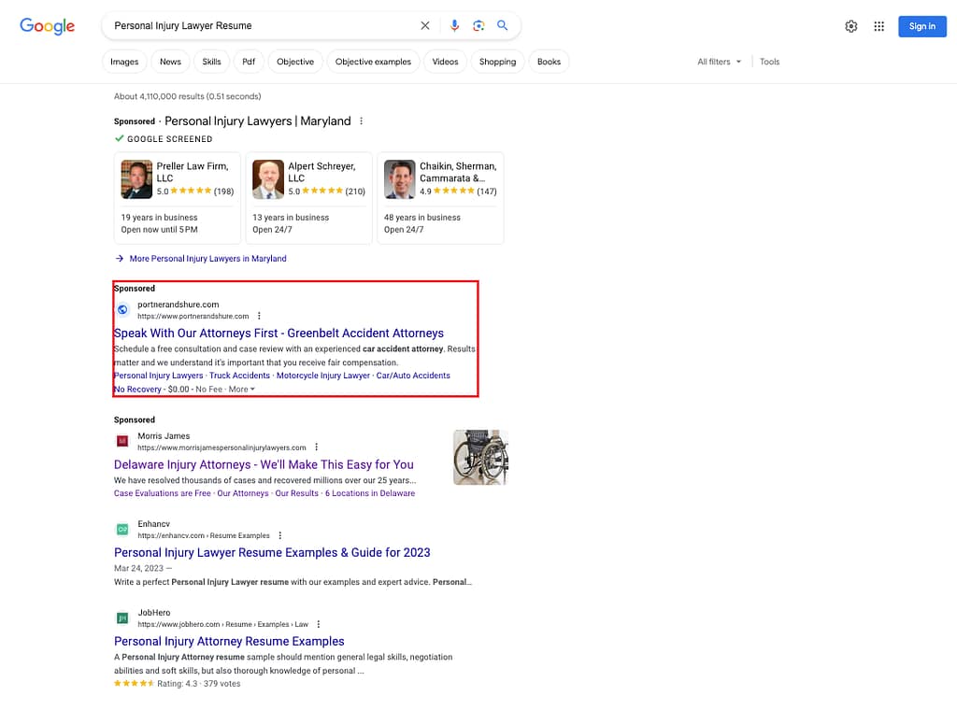The height and width of the screenshot is (710, 957).
Task: Open three-dot menu next to JobHero URL
Action: pos(319,624)
